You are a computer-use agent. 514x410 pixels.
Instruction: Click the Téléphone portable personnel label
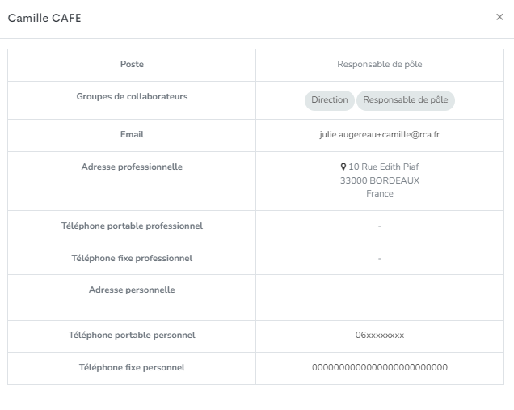(132, 335)
